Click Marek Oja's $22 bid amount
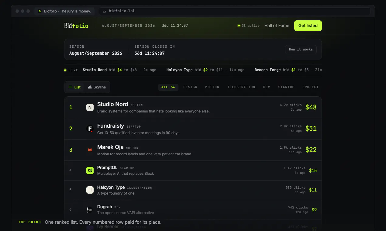Image resolution: width=386 pixels, height=231 pixels. point(311,150)
